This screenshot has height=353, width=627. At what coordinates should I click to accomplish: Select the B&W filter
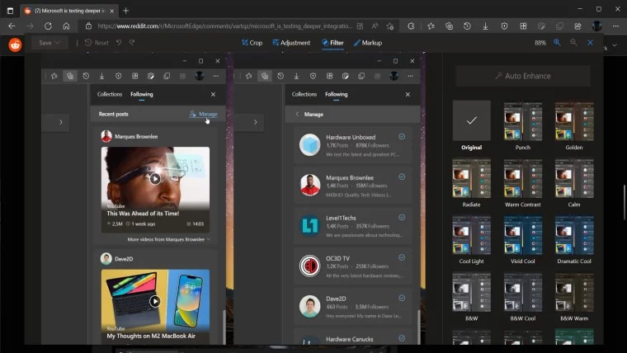471,292
